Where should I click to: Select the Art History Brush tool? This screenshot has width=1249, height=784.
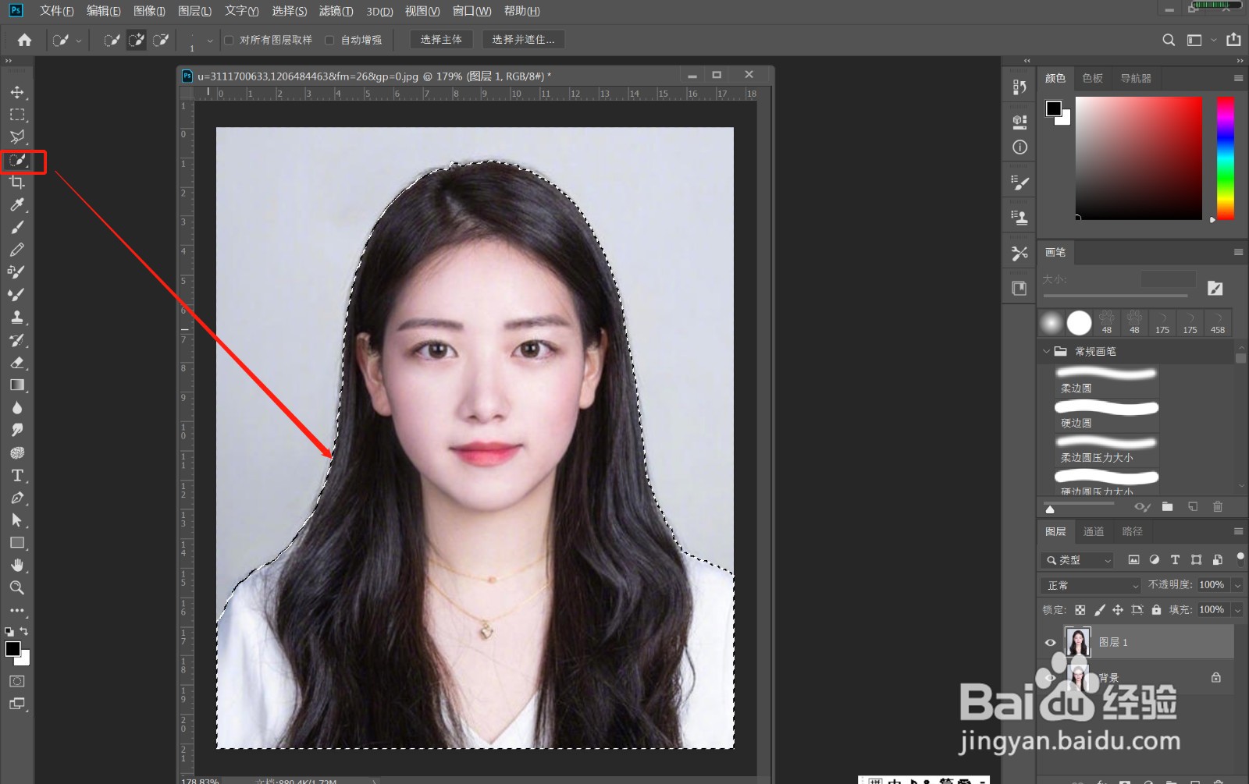pos(17,340)
